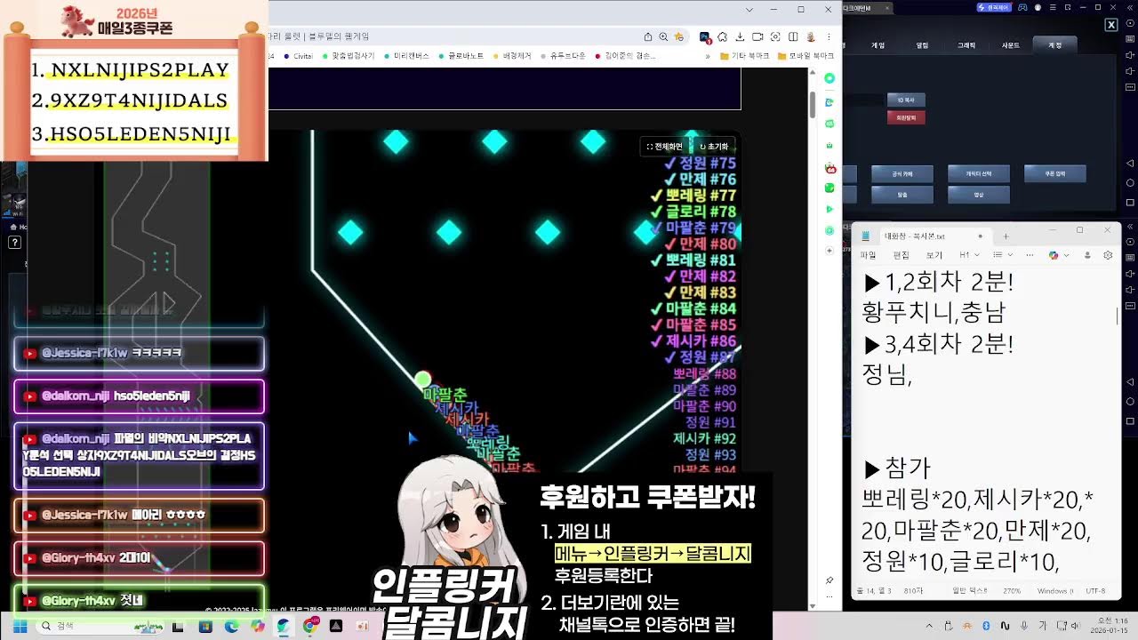Close the game settings panel with the X
The height and width of the screenshot is (640, 1138).
pos(1111,25)
